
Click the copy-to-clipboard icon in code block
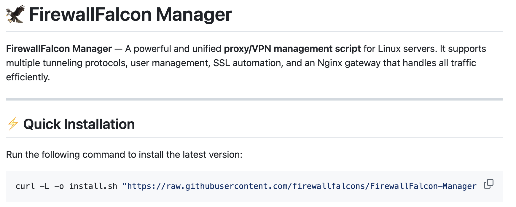pyautogui.click(x=488, y=184)
